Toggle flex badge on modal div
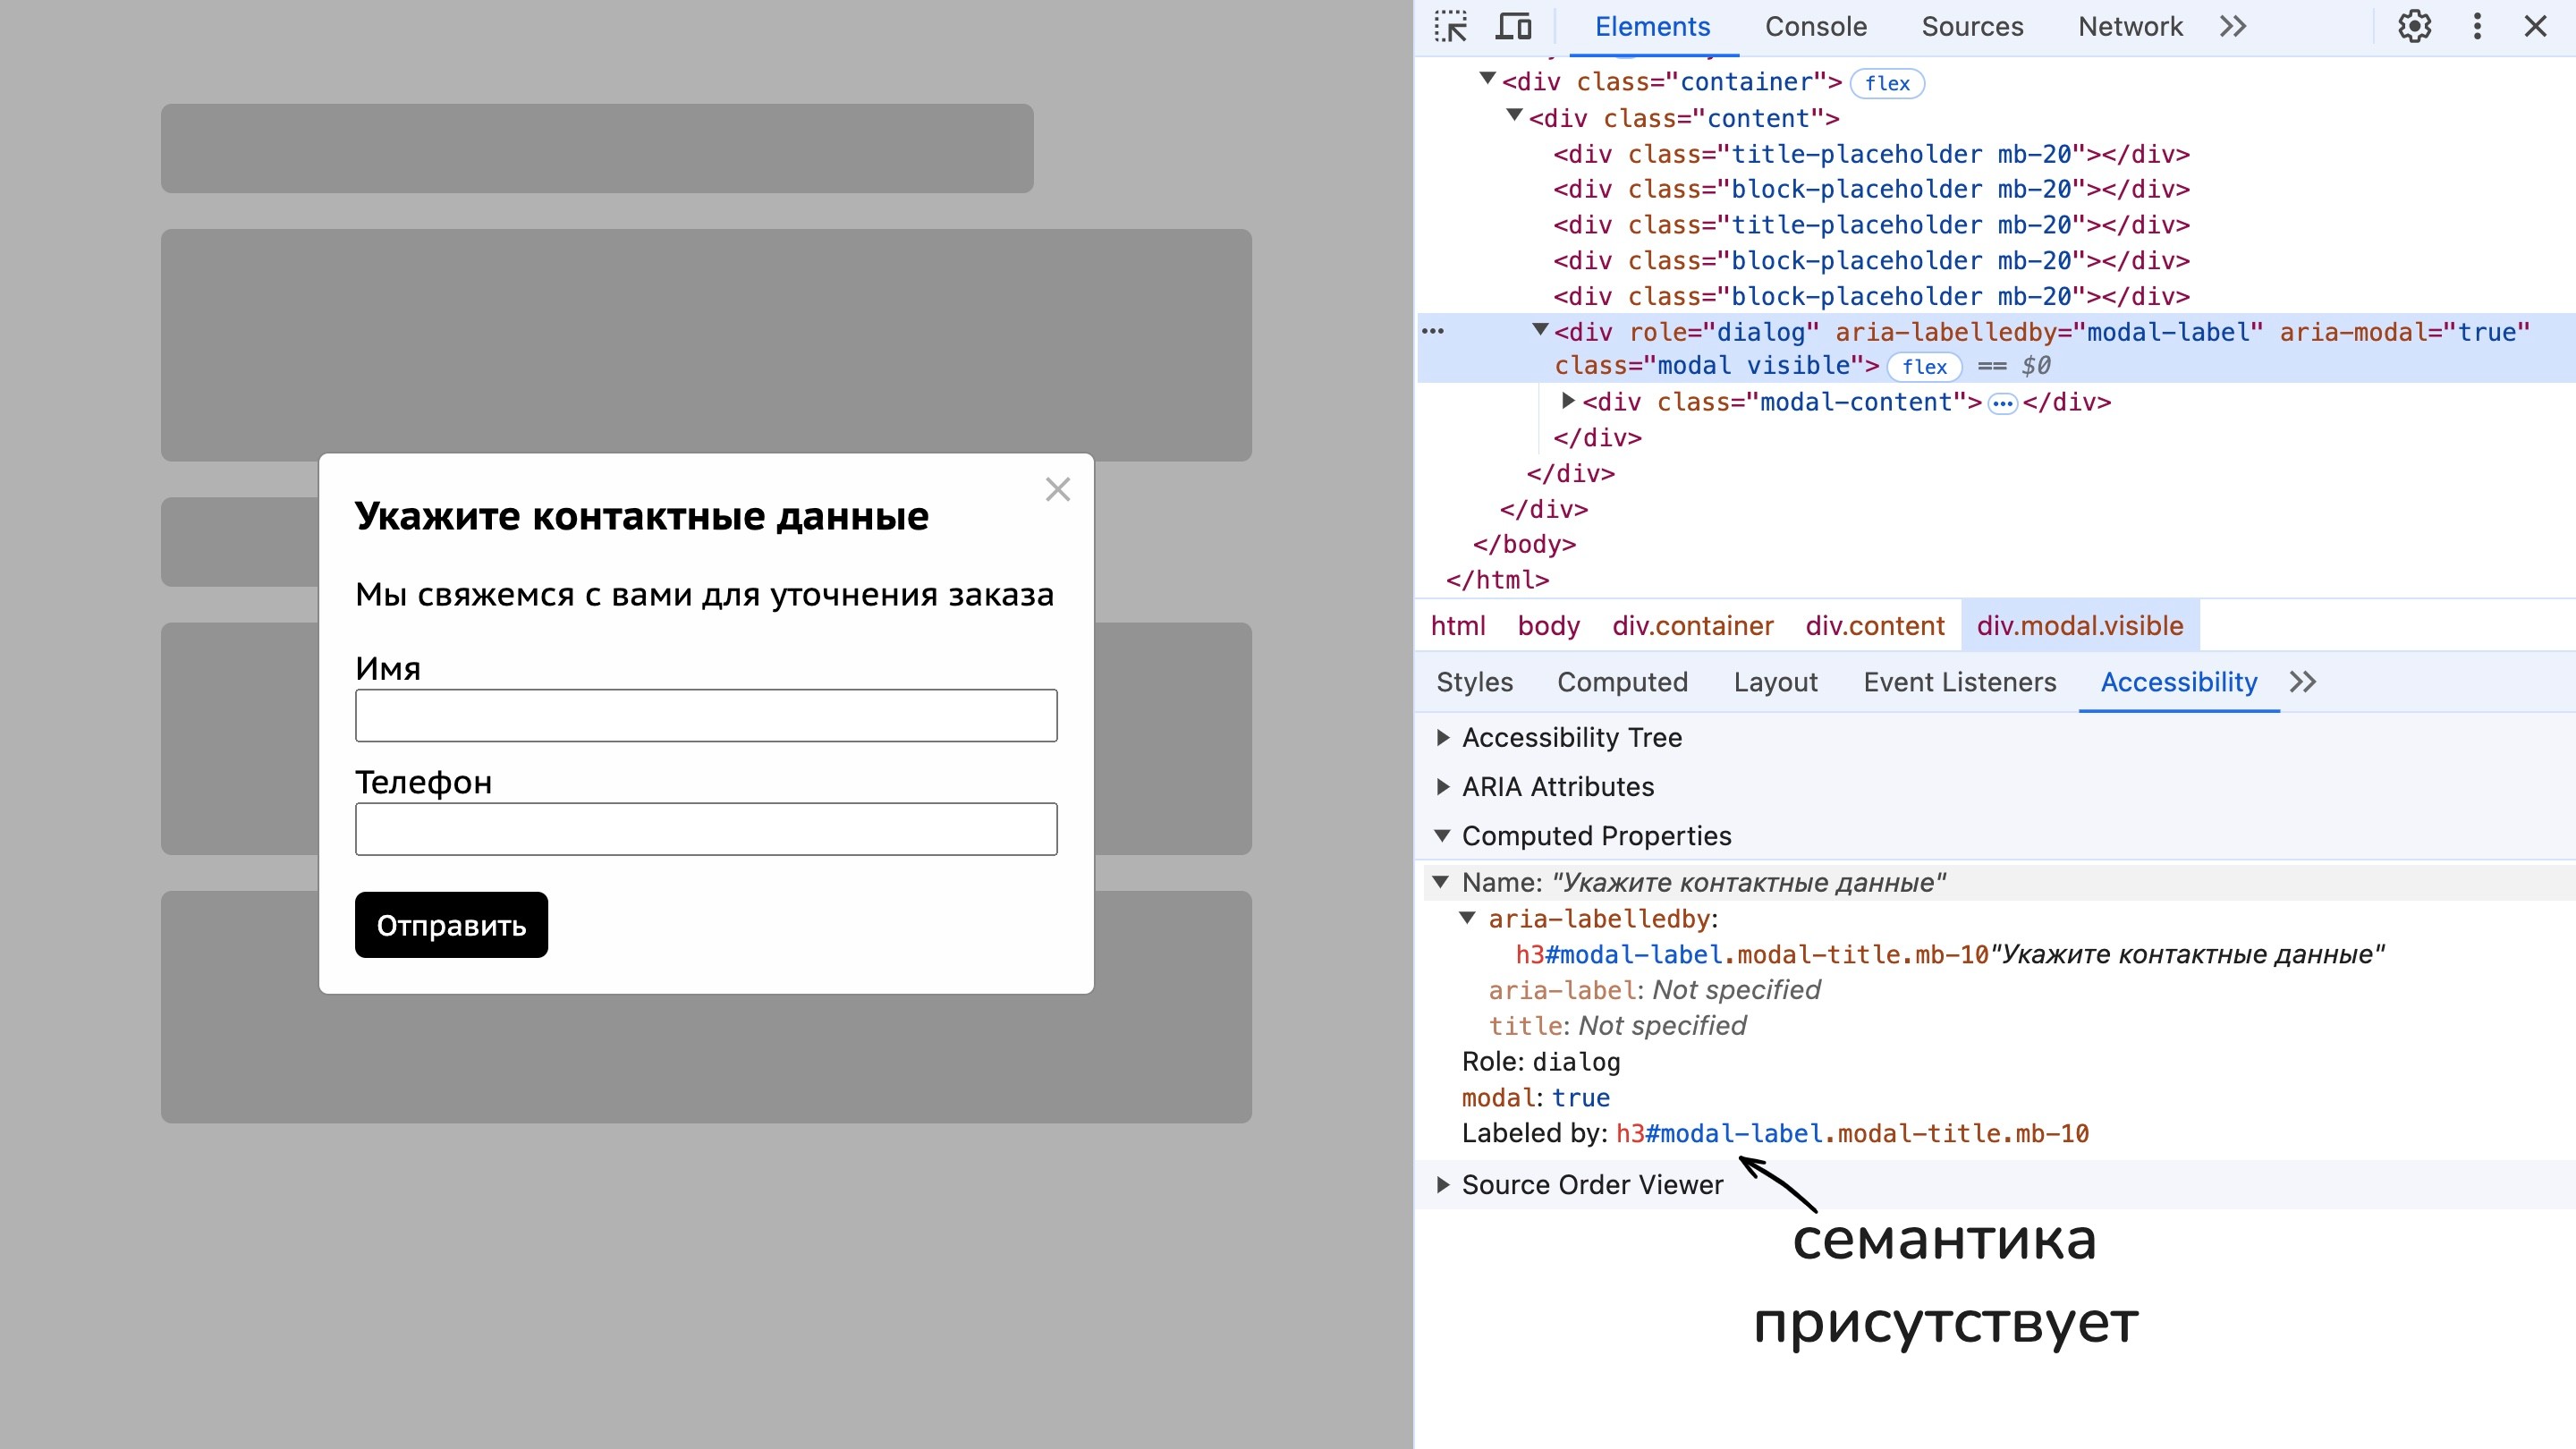Image resolution: width=2576 pixels, height=1449 pixels. pos(1924,367)
